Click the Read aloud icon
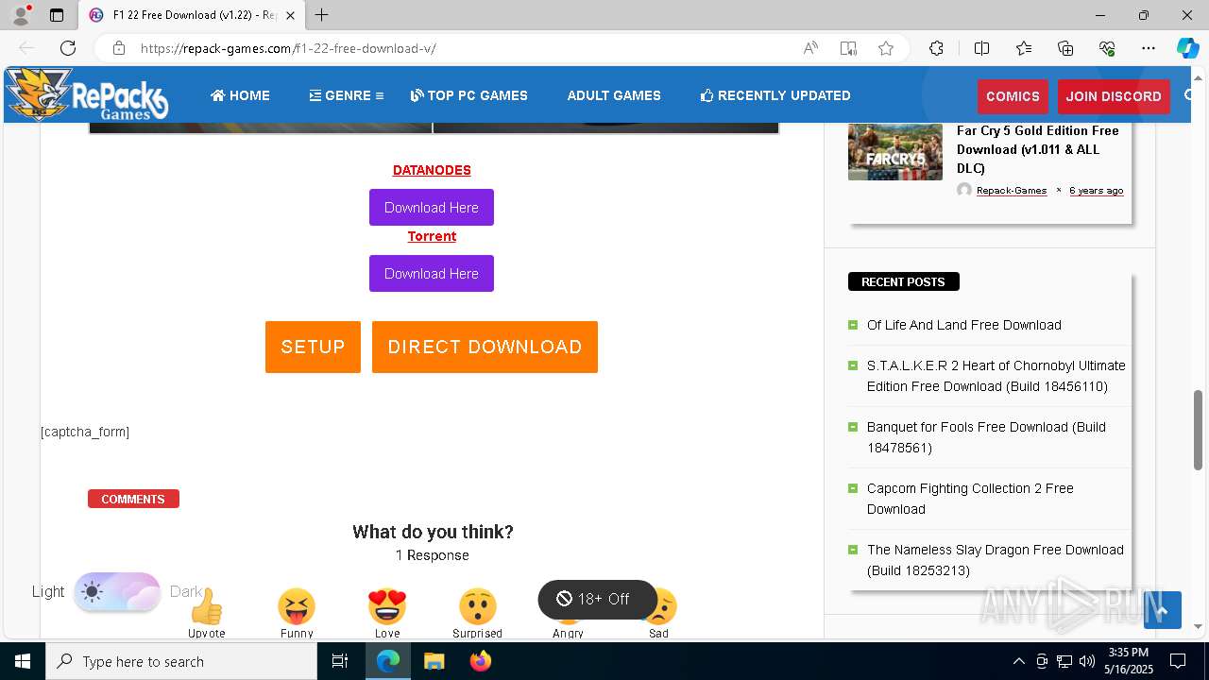Screen dimensions: 1209x680 pos(810,48)
